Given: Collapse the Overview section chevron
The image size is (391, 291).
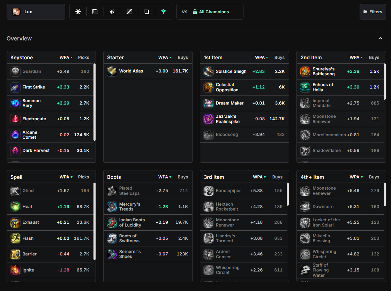Looking at the screenshot, I should tap(381, 38).
